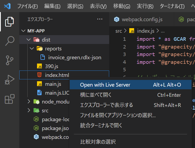Choose 統合ターミナルで開く from context menu

131,125
